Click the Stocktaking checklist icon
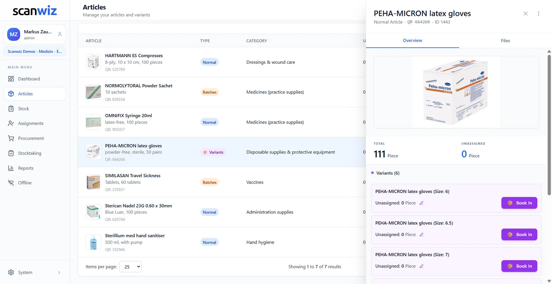 (x=11, y=153)
